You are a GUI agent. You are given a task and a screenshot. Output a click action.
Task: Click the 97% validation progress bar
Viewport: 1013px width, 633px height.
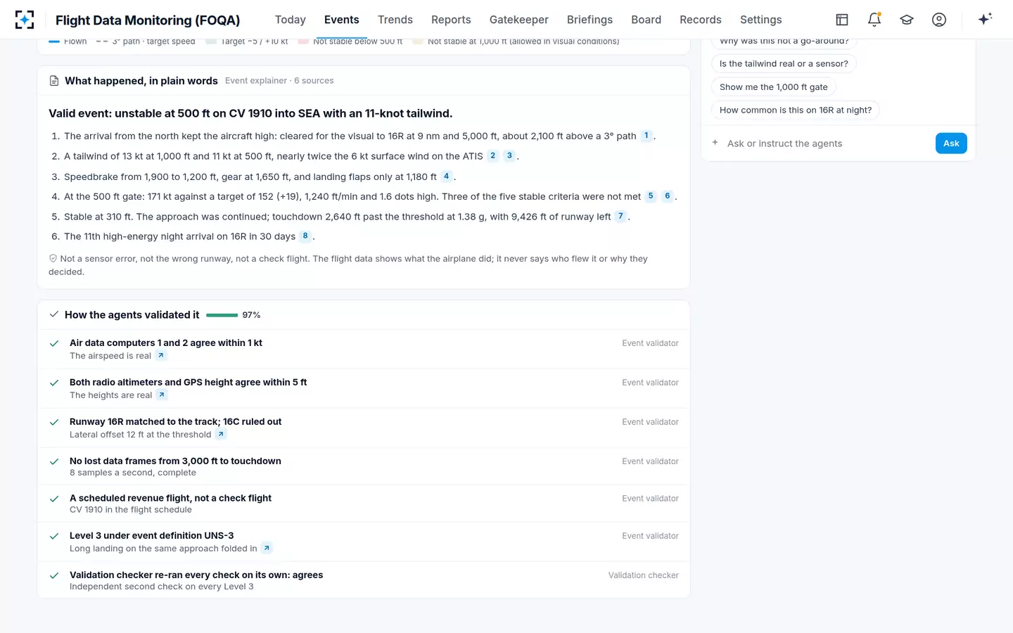[222, 315]
